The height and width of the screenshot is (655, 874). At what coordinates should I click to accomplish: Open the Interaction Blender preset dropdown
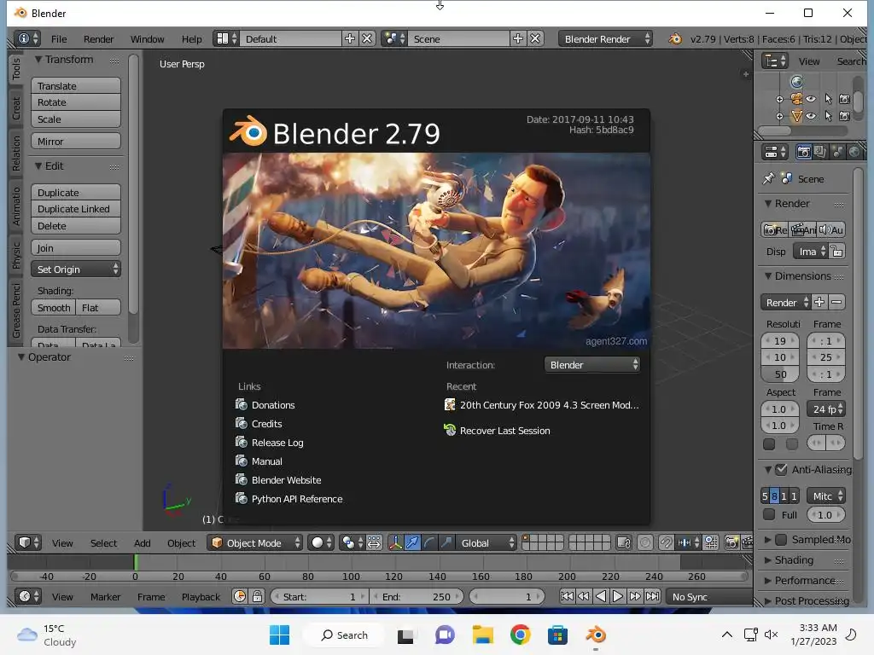tap(592, 365)
